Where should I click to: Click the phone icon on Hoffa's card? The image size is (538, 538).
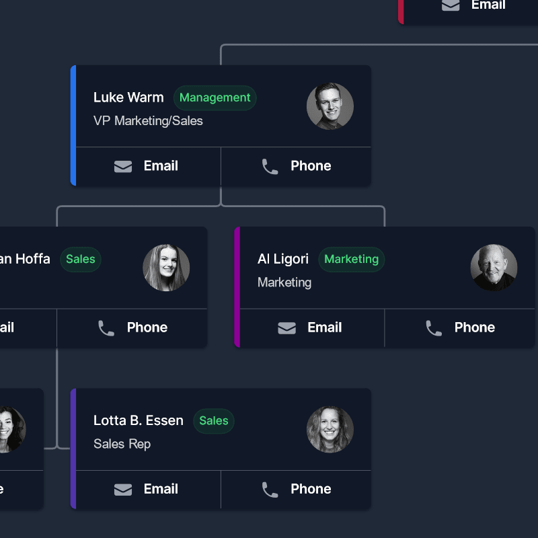click(x=106, y=328)
